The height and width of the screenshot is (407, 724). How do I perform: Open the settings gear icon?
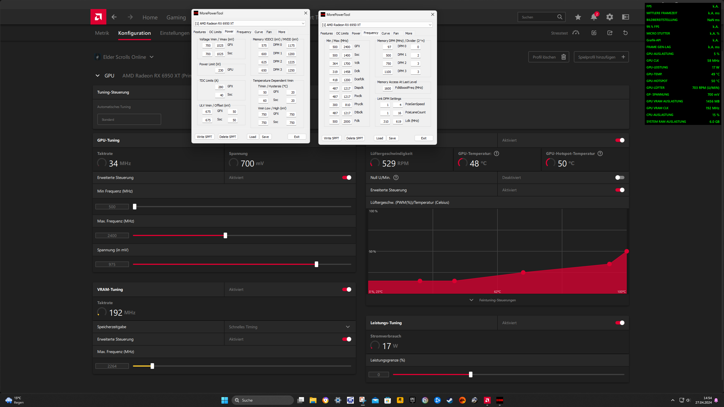(609, 17)
